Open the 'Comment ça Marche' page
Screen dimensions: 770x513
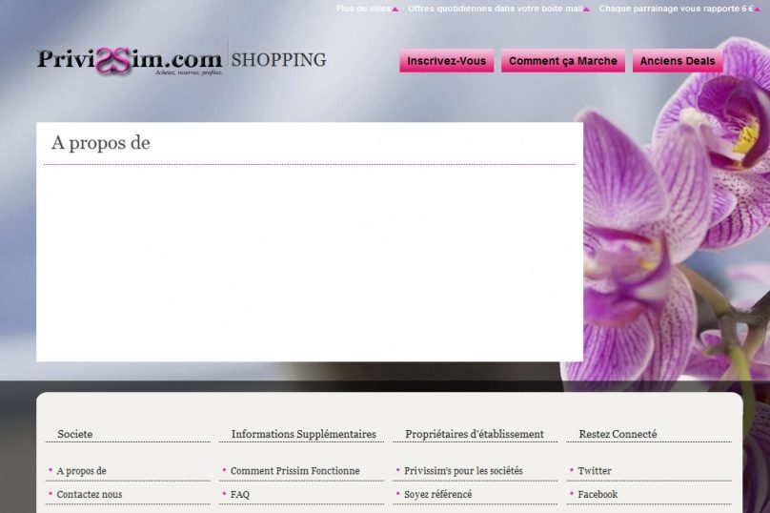[x=562, y=61]
